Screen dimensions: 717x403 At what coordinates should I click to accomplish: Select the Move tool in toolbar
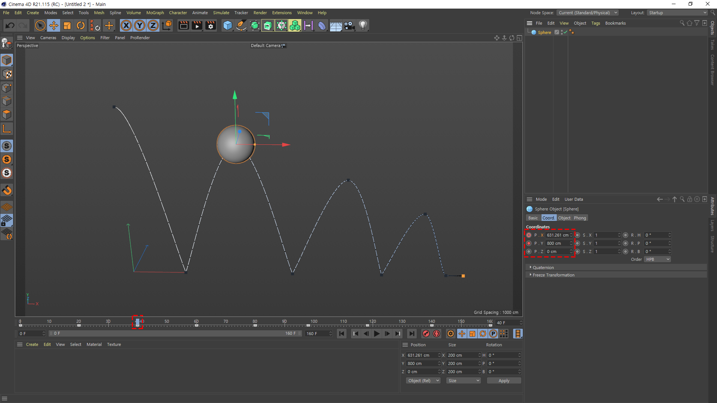pos(54,26)
